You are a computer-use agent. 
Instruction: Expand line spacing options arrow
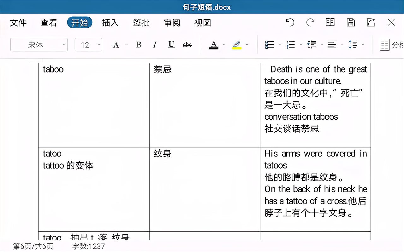pyautogui.click(x=363, y=45)
